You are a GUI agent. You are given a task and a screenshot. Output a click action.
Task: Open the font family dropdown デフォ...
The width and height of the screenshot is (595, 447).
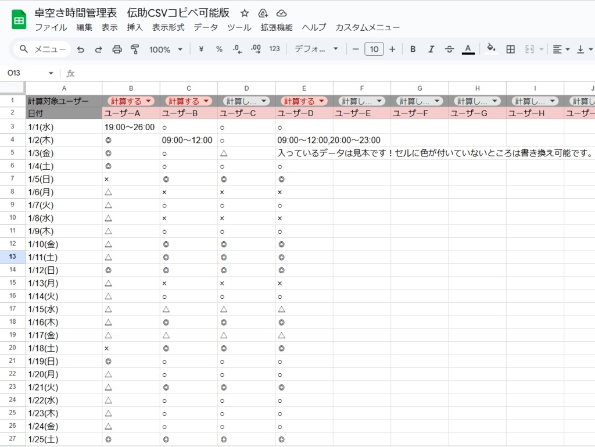point(316,49)
